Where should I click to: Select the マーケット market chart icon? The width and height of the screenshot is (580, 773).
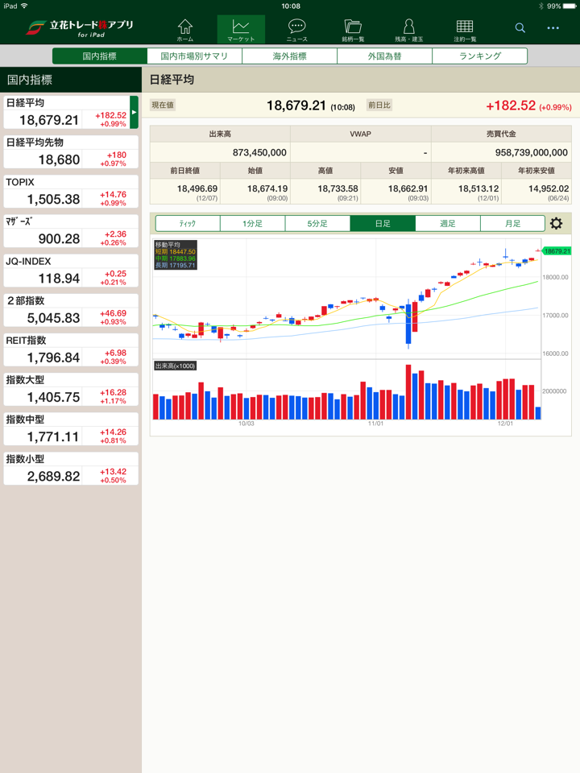point(241,30)
